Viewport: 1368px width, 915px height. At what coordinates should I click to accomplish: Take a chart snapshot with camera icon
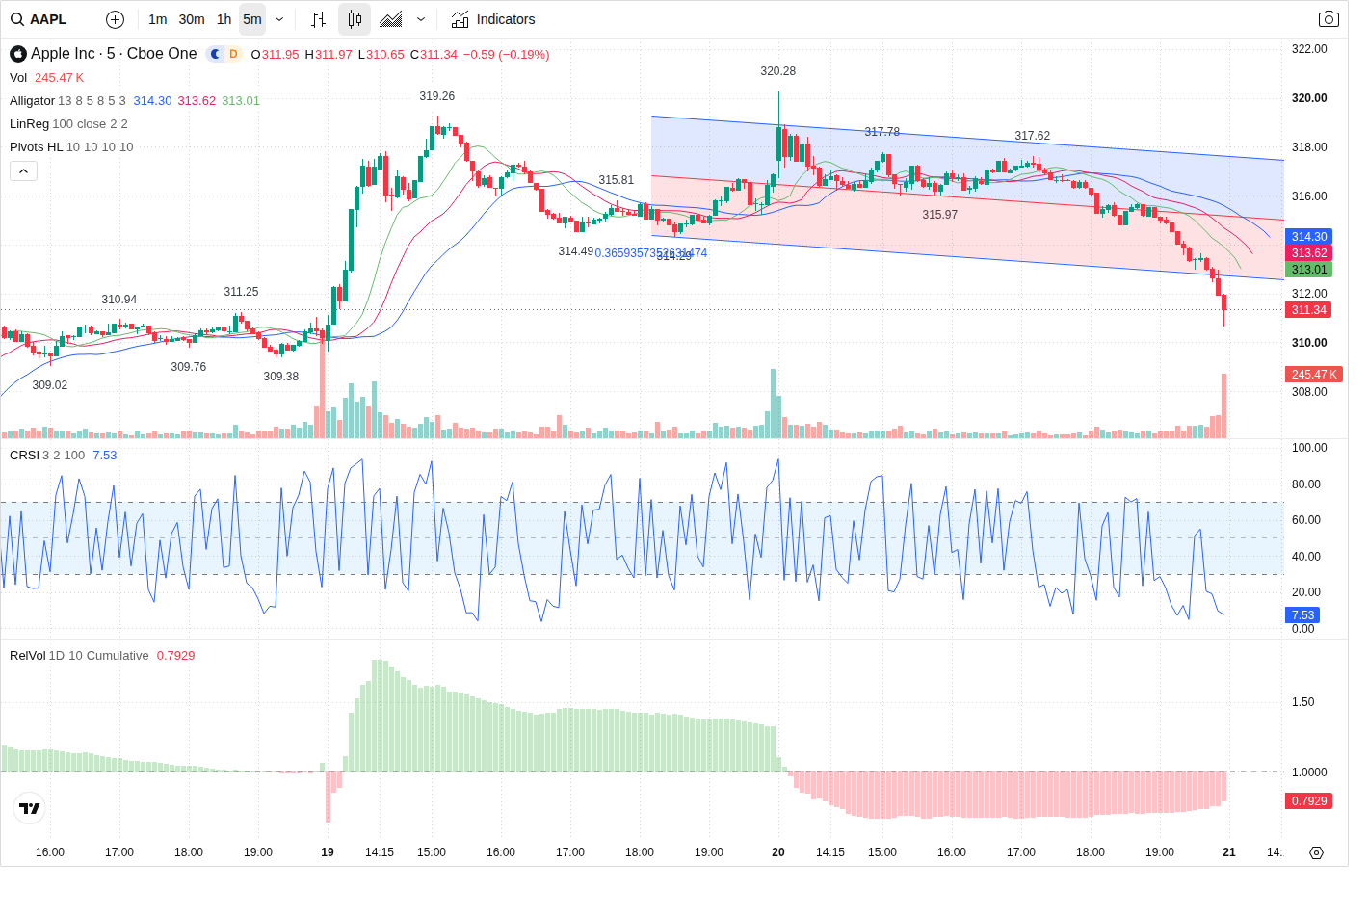coord(1329,19)
